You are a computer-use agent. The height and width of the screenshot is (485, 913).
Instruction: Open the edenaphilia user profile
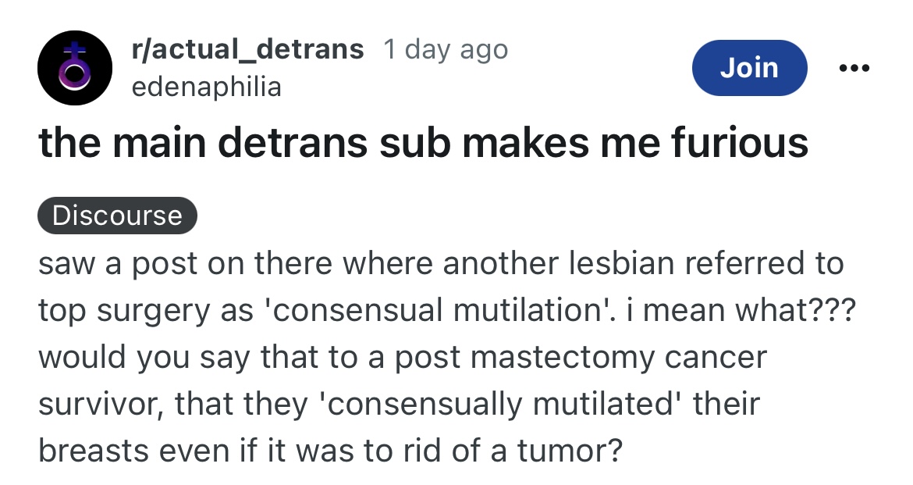(207, 87)
